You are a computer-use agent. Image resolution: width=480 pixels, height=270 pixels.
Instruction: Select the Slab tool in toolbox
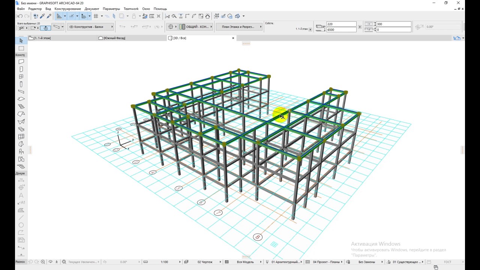(x=21, y=99)
